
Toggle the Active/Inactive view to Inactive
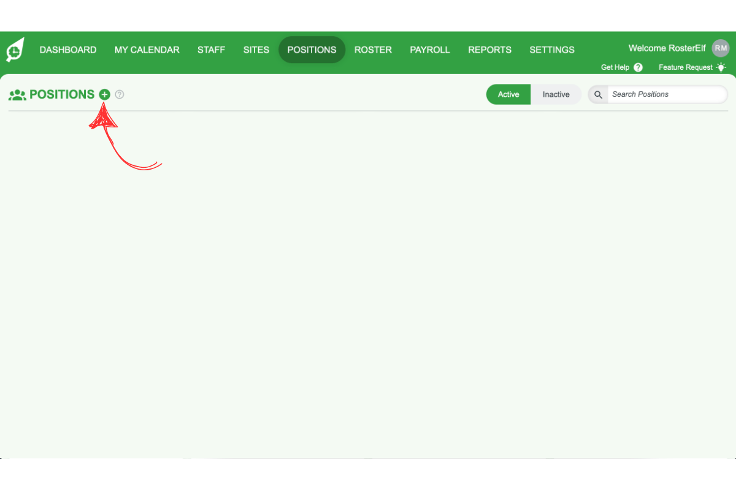tap(556, 94)
